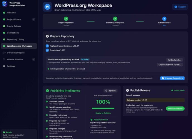Image resolution: width=192 pixels, height=139 pixels.
Task: Click the large WordPress W logo in header
Action: tap(47, 7)
